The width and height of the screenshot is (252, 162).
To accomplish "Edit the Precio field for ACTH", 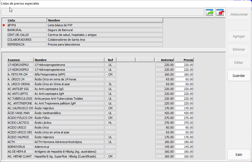I will [x=184, y=142].
